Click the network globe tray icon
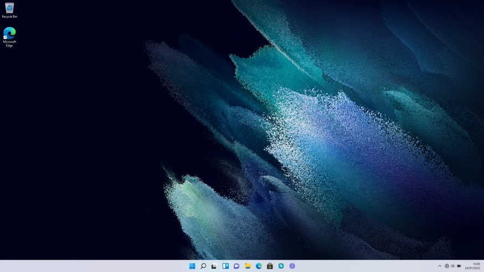Screen dimensions: 484x272 pyautogui.click(x=447, y=266)
